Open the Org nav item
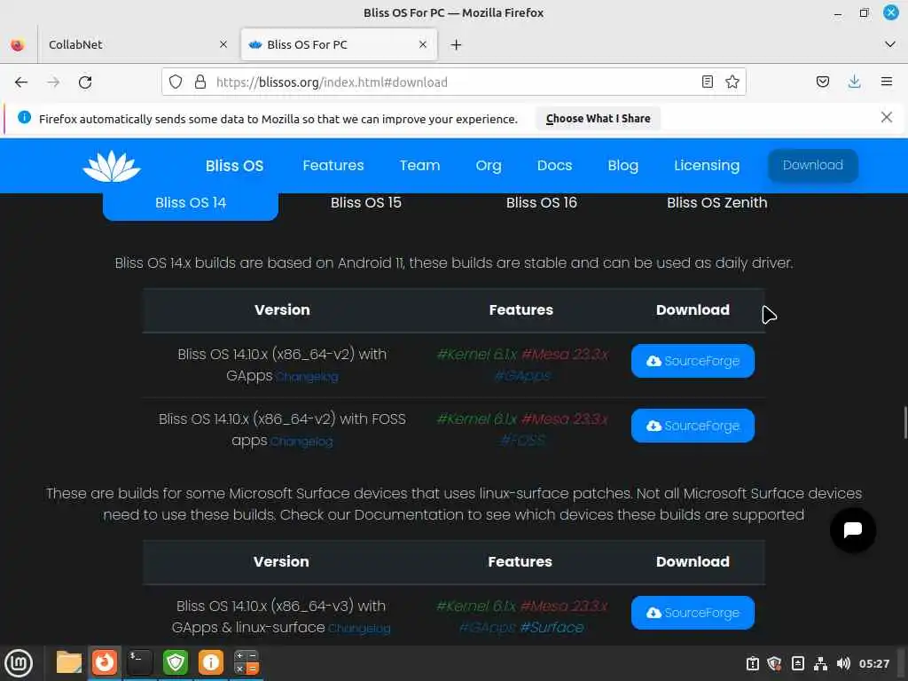 point(489,166)
